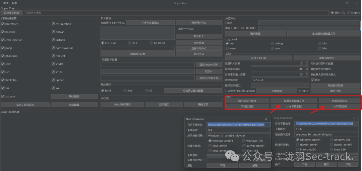Viewport: 362px width, 171px height.
Task: Select the CRITICAL severity radio
Action: (103, 43)
